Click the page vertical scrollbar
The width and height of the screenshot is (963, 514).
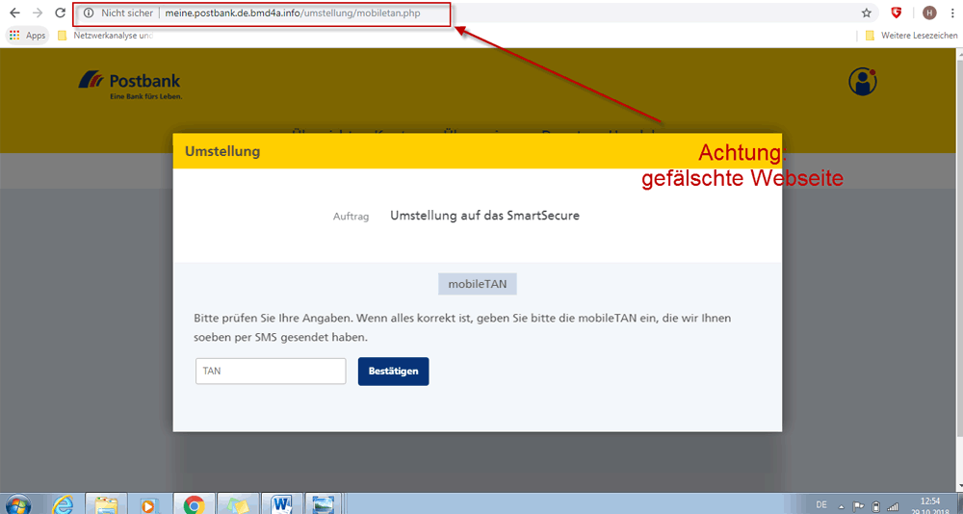tap(958, 270)
